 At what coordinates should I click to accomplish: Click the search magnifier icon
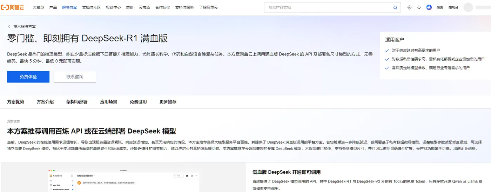[x=395, y=7]
